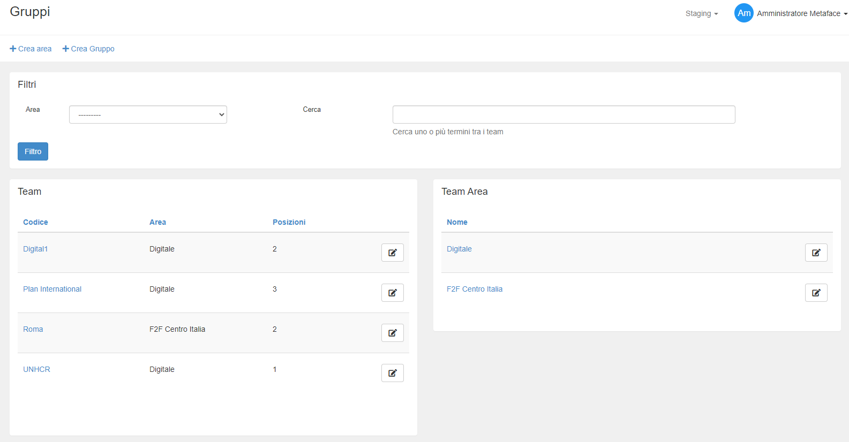Sort the Team table by Area header
This screenshot has height=442, width=849.
[157, 222]
